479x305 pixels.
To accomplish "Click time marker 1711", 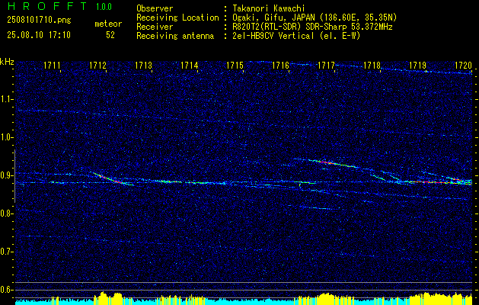I will (x=52, y=66).
